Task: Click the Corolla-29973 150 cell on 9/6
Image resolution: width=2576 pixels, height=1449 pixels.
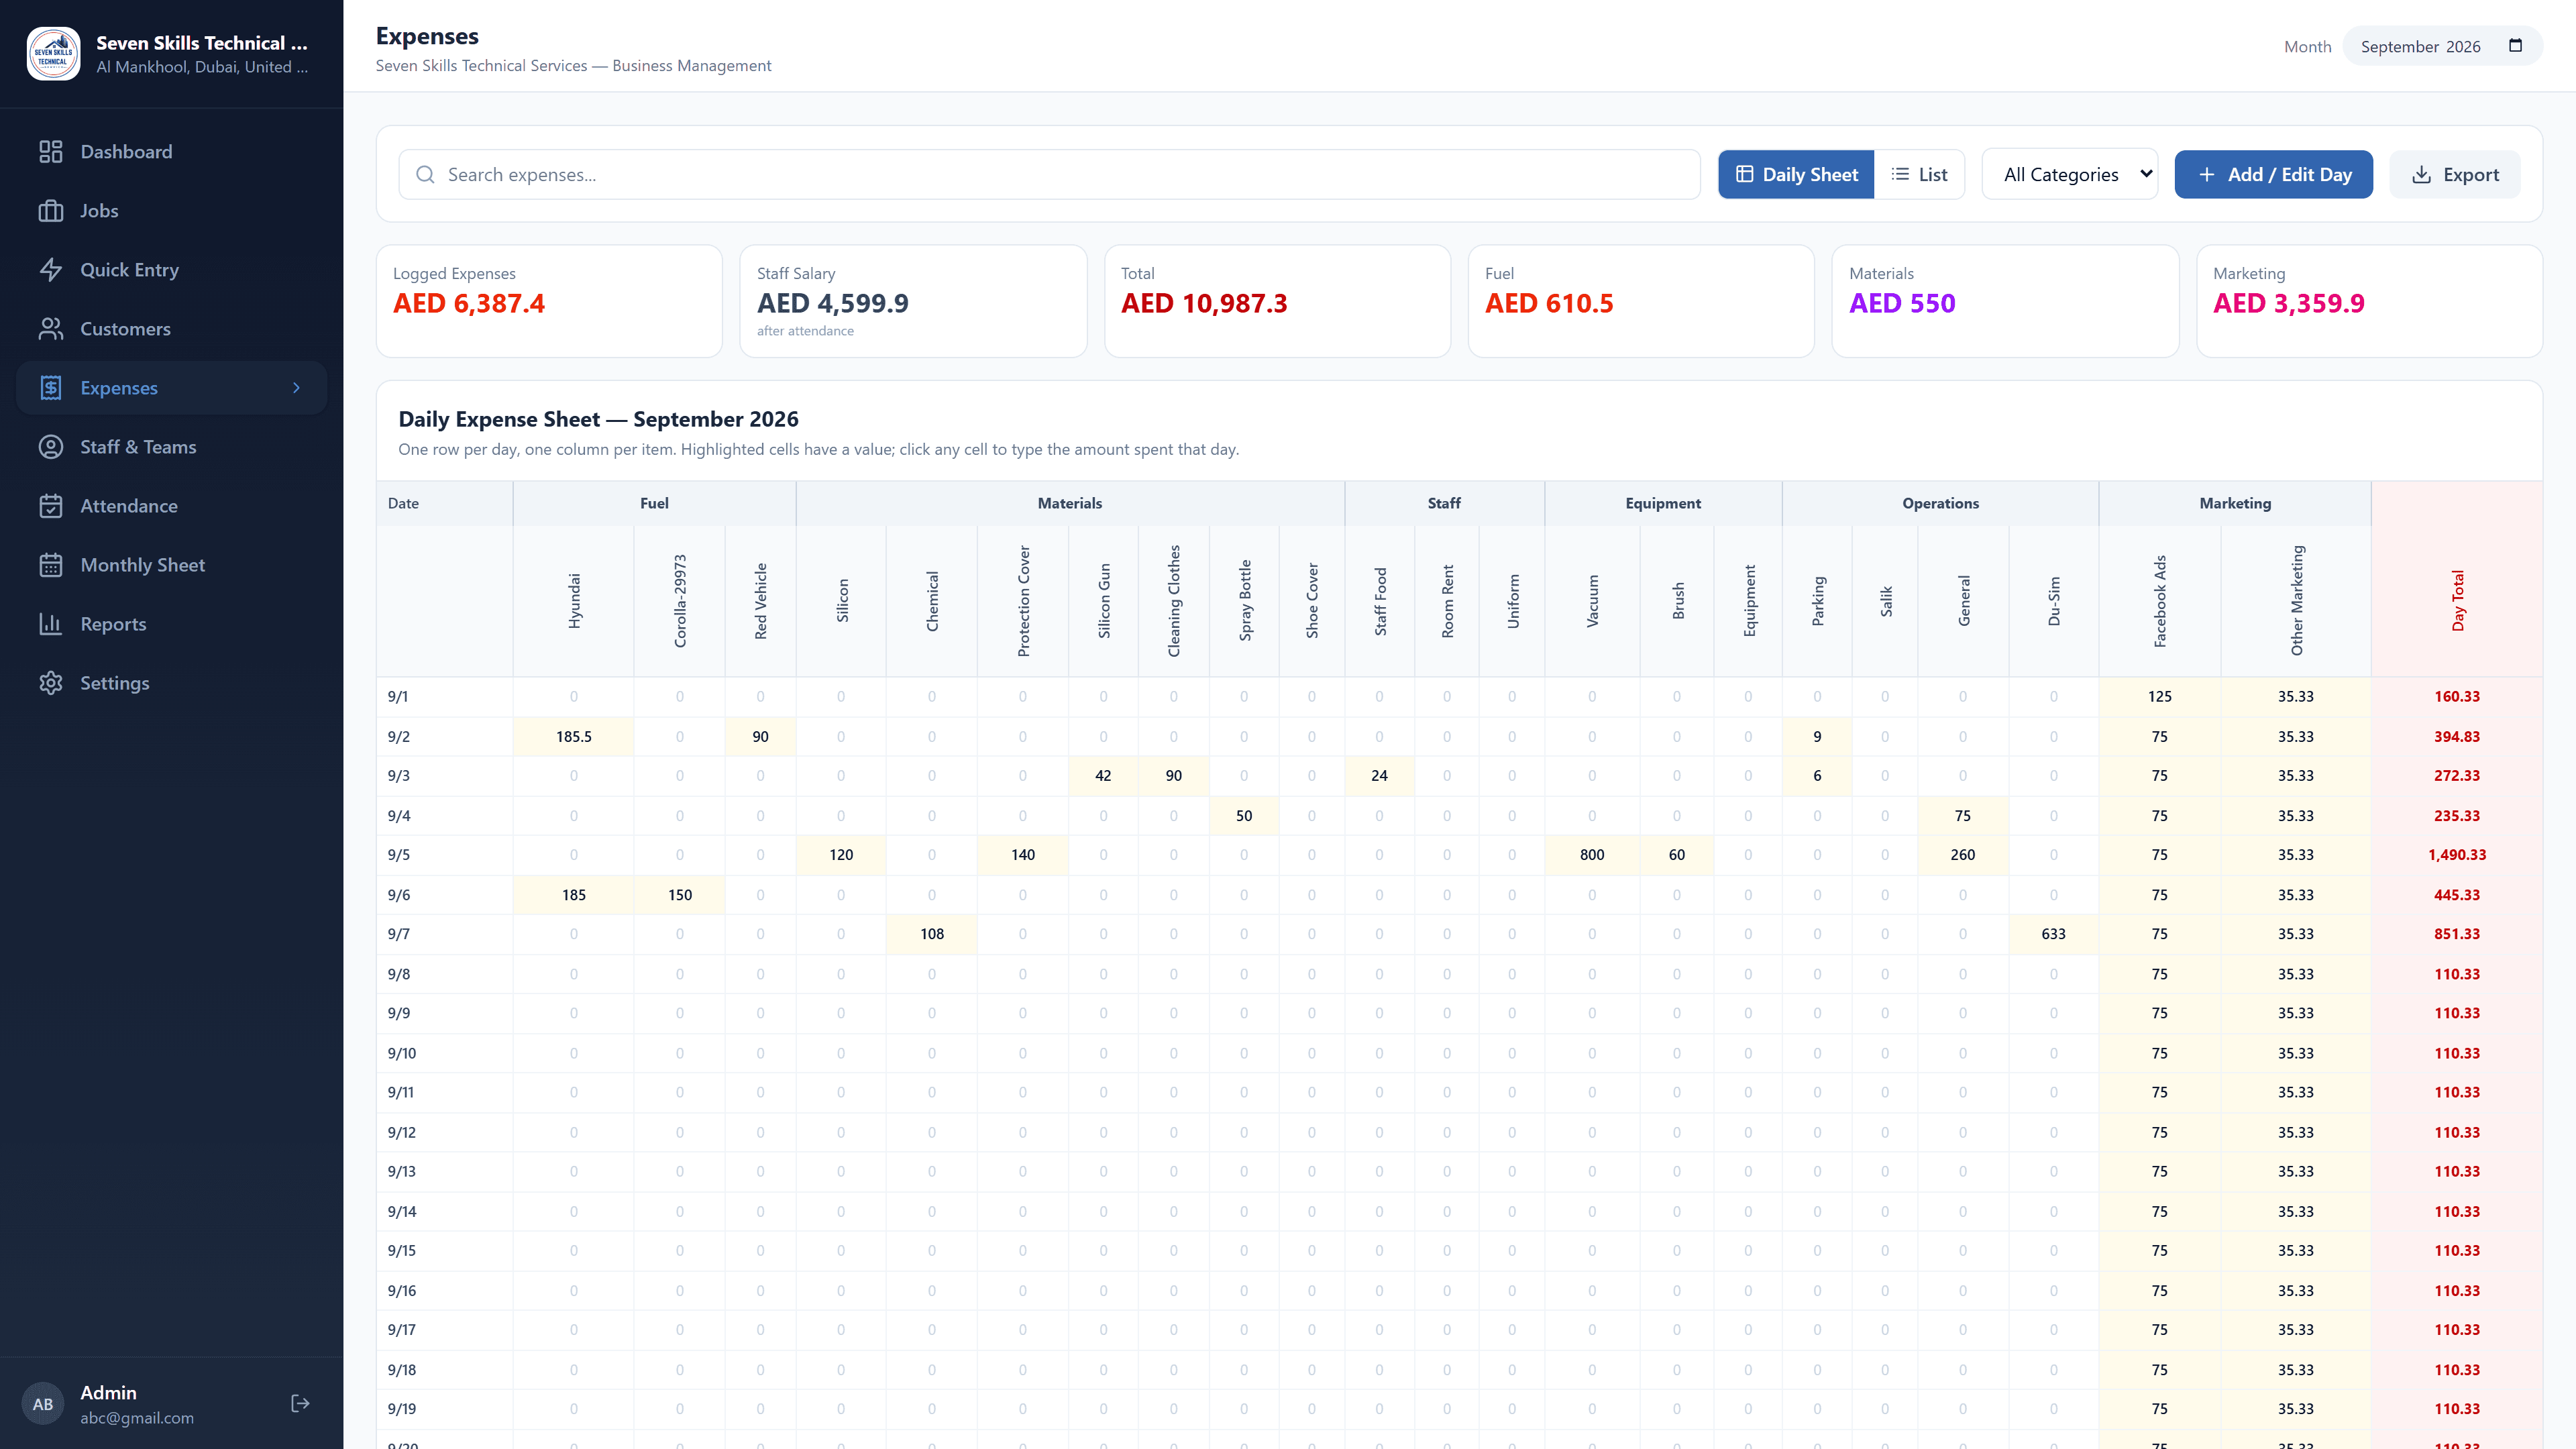Action: point(680,895)
